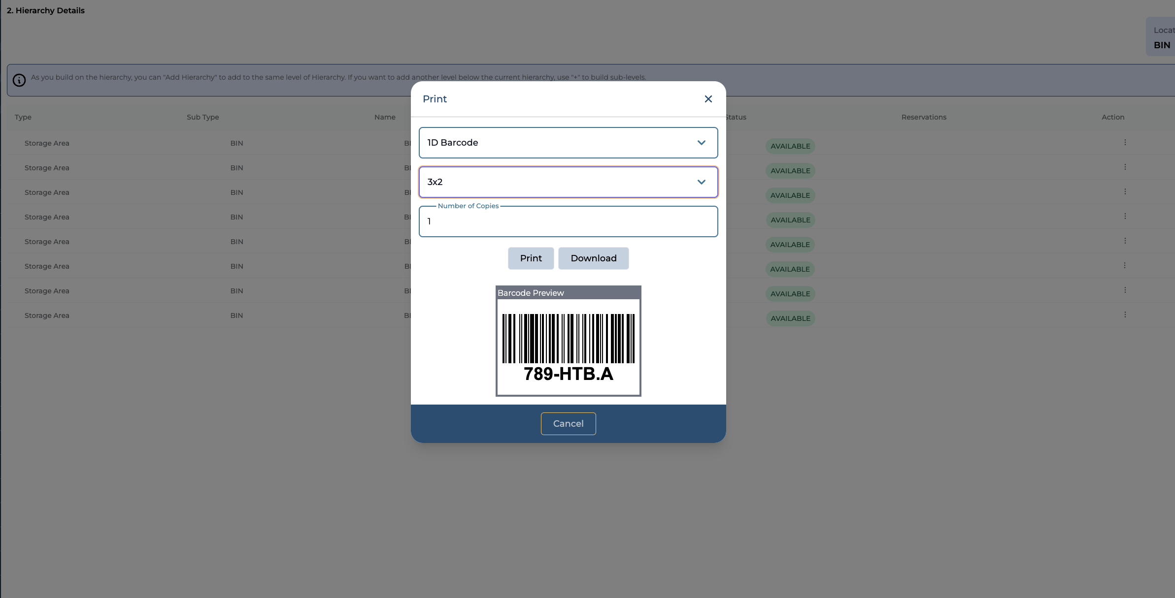Click the info icon in hierarchy banner
Image resolution: width=1175 pixels, height=598 pixels.
(x=19, y=80)
